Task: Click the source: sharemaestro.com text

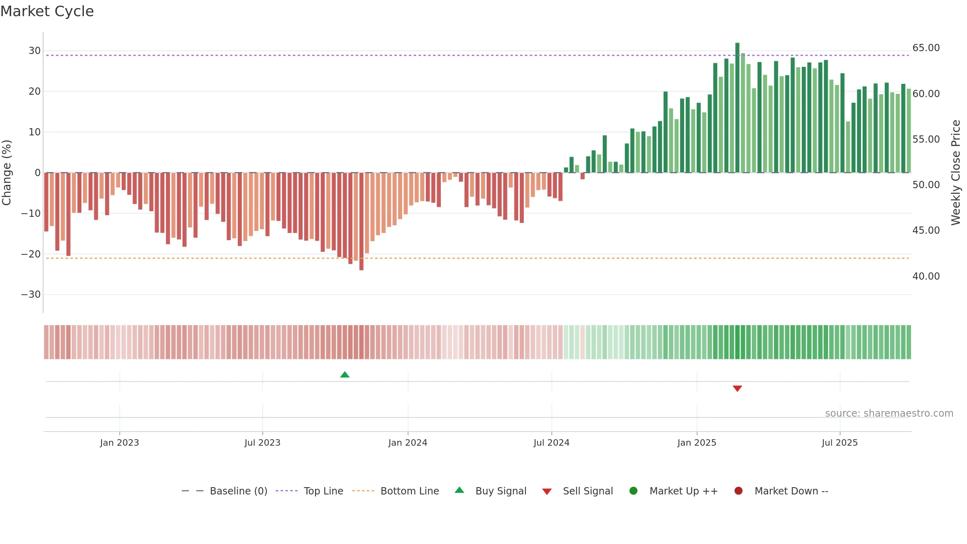Action: click(x=889, y=413)
